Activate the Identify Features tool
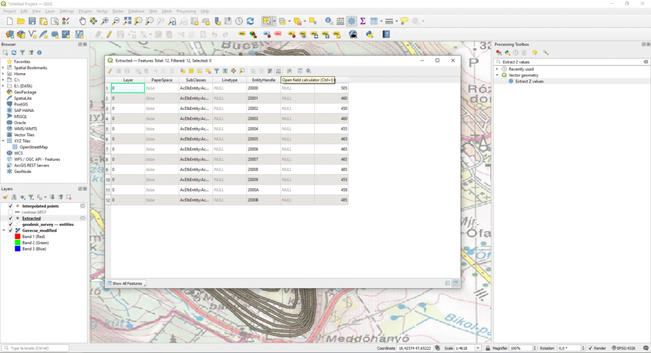The height and width of the screenshot is (353, 651). click(329, 21)
